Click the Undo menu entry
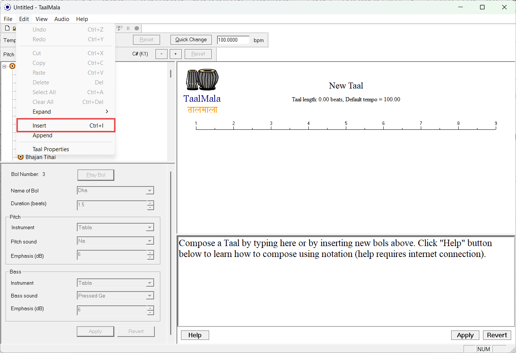 [66, 30]
